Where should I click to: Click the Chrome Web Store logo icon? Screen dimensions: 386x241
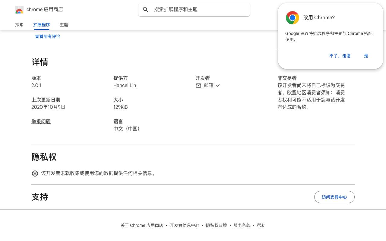click(19, 10)
